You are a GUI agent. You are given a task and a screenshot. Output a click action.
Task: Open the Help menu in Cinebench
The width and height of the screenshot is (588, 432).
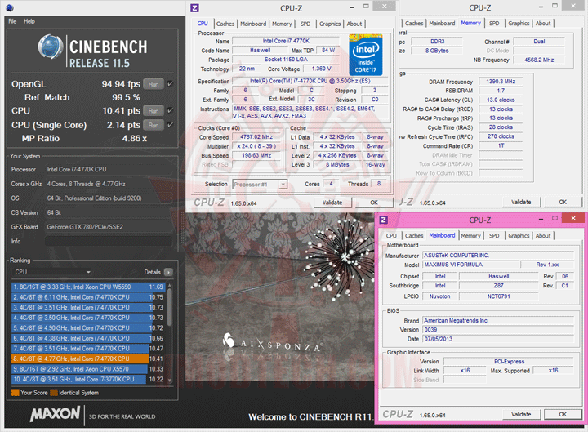click(29, 21)
